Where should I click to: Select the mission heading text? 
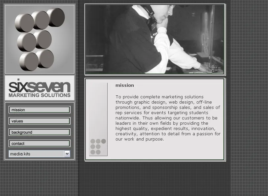click(125, 85)
